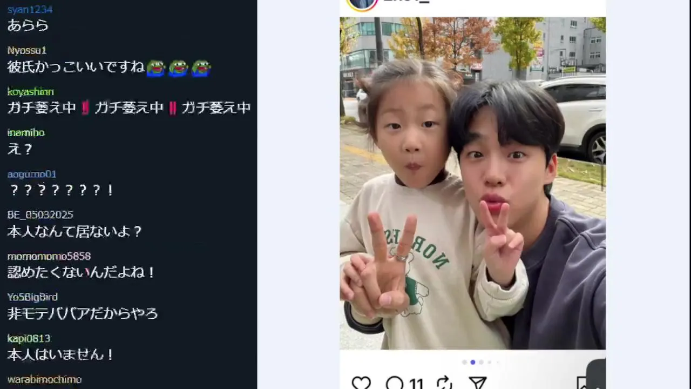The width and height of the screenshot is (691, 389).
Task: Open momomomo5858's username in chat
Action: click(49, 256)
